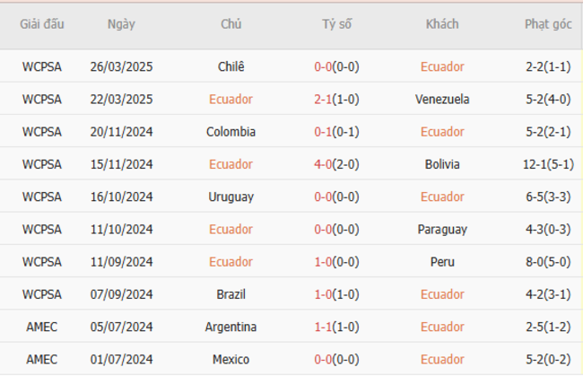Image resolution: width=583 pixels, height=376 pixels.
Task: Click the date 26/03/2025
Action: click(x=121, y=66)
